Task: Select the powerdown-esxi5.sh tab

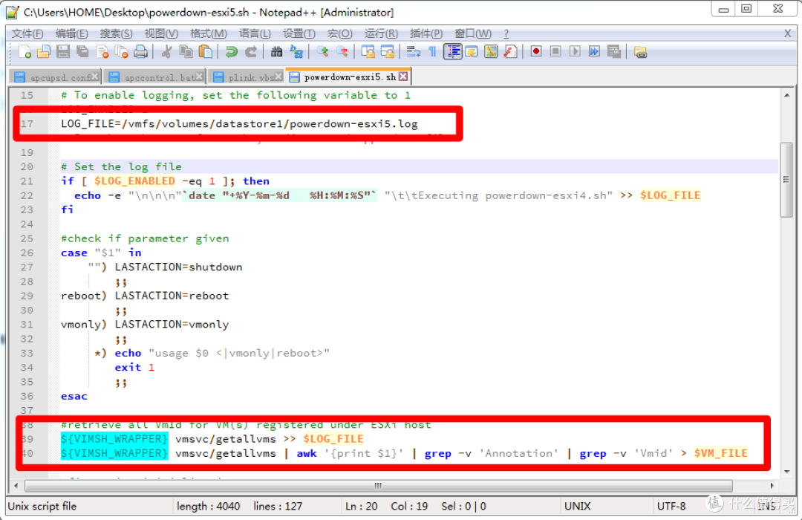Action: [348, 77]
